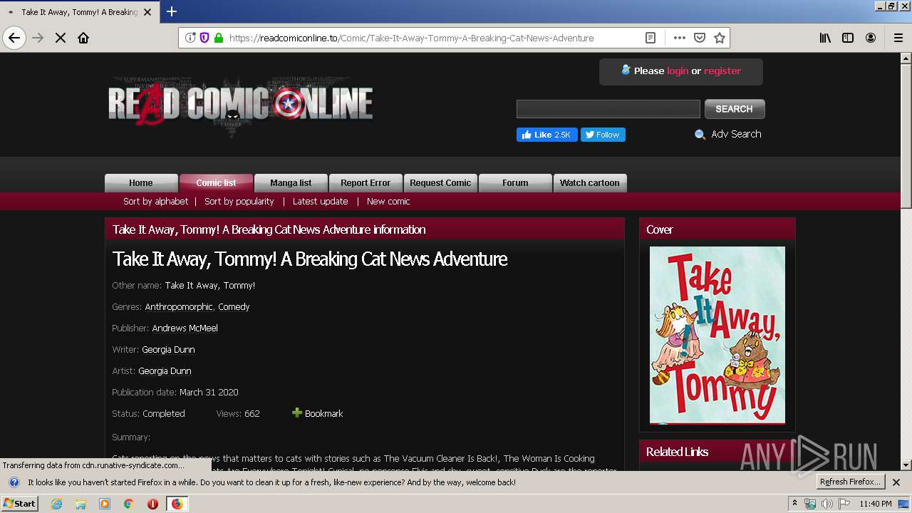
Task: Click the Take It Away Tommy cover image
Action: click(717, 336)
